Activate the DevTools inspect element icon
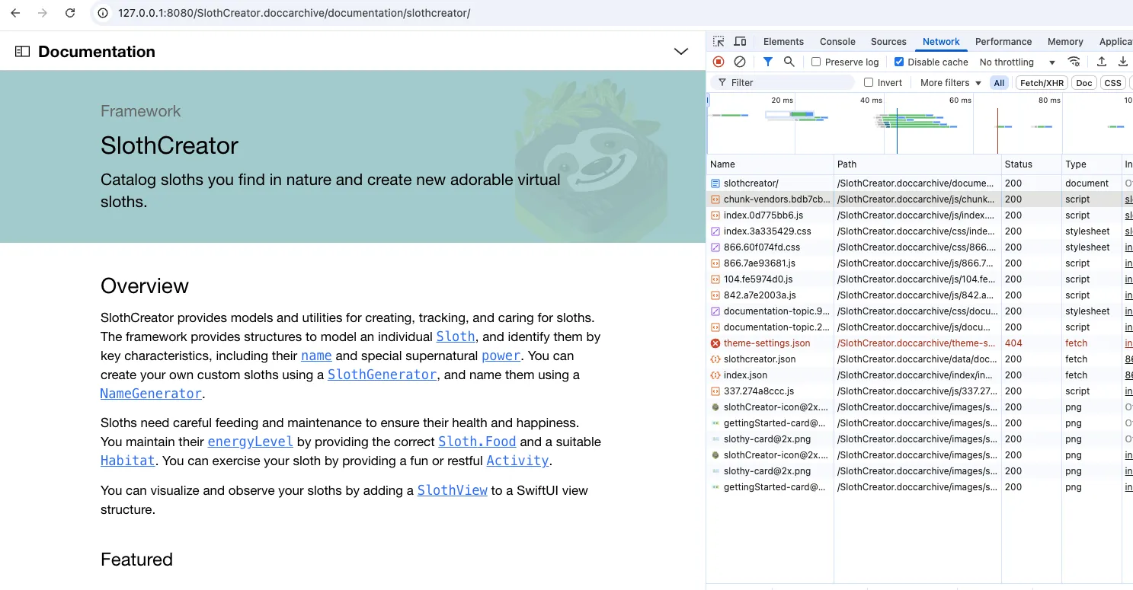 coord(719,42)
